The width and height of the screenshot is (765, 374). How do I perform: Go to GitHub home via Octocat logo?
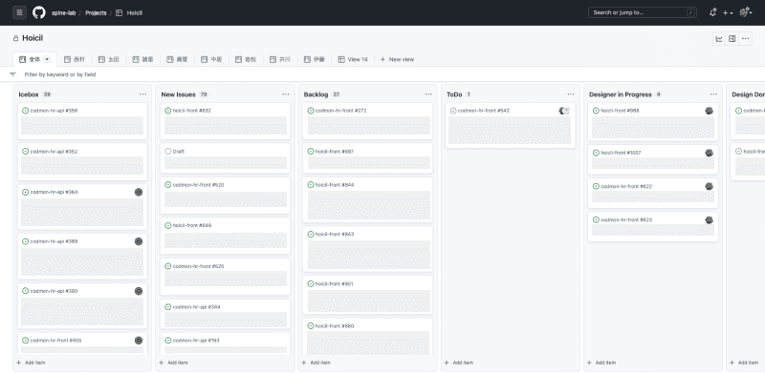coord(39,12)
